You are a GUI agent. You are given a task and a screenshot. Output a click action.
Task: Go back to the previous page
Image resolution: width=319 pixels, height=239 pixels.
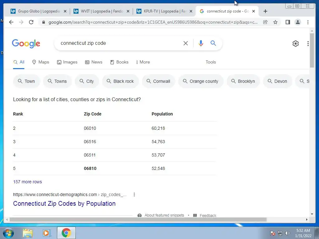[x=11, y=22]
